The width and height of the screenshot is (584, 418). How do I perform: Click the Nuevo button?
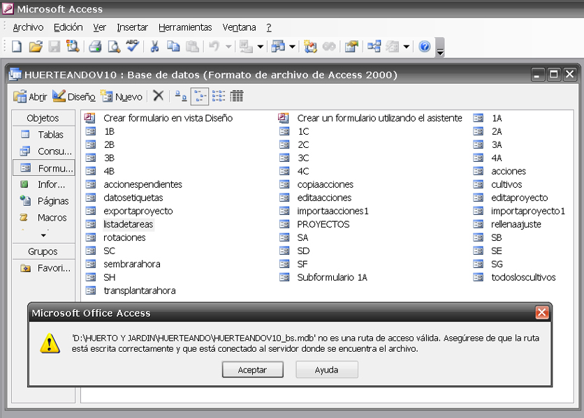pos(122,96)
